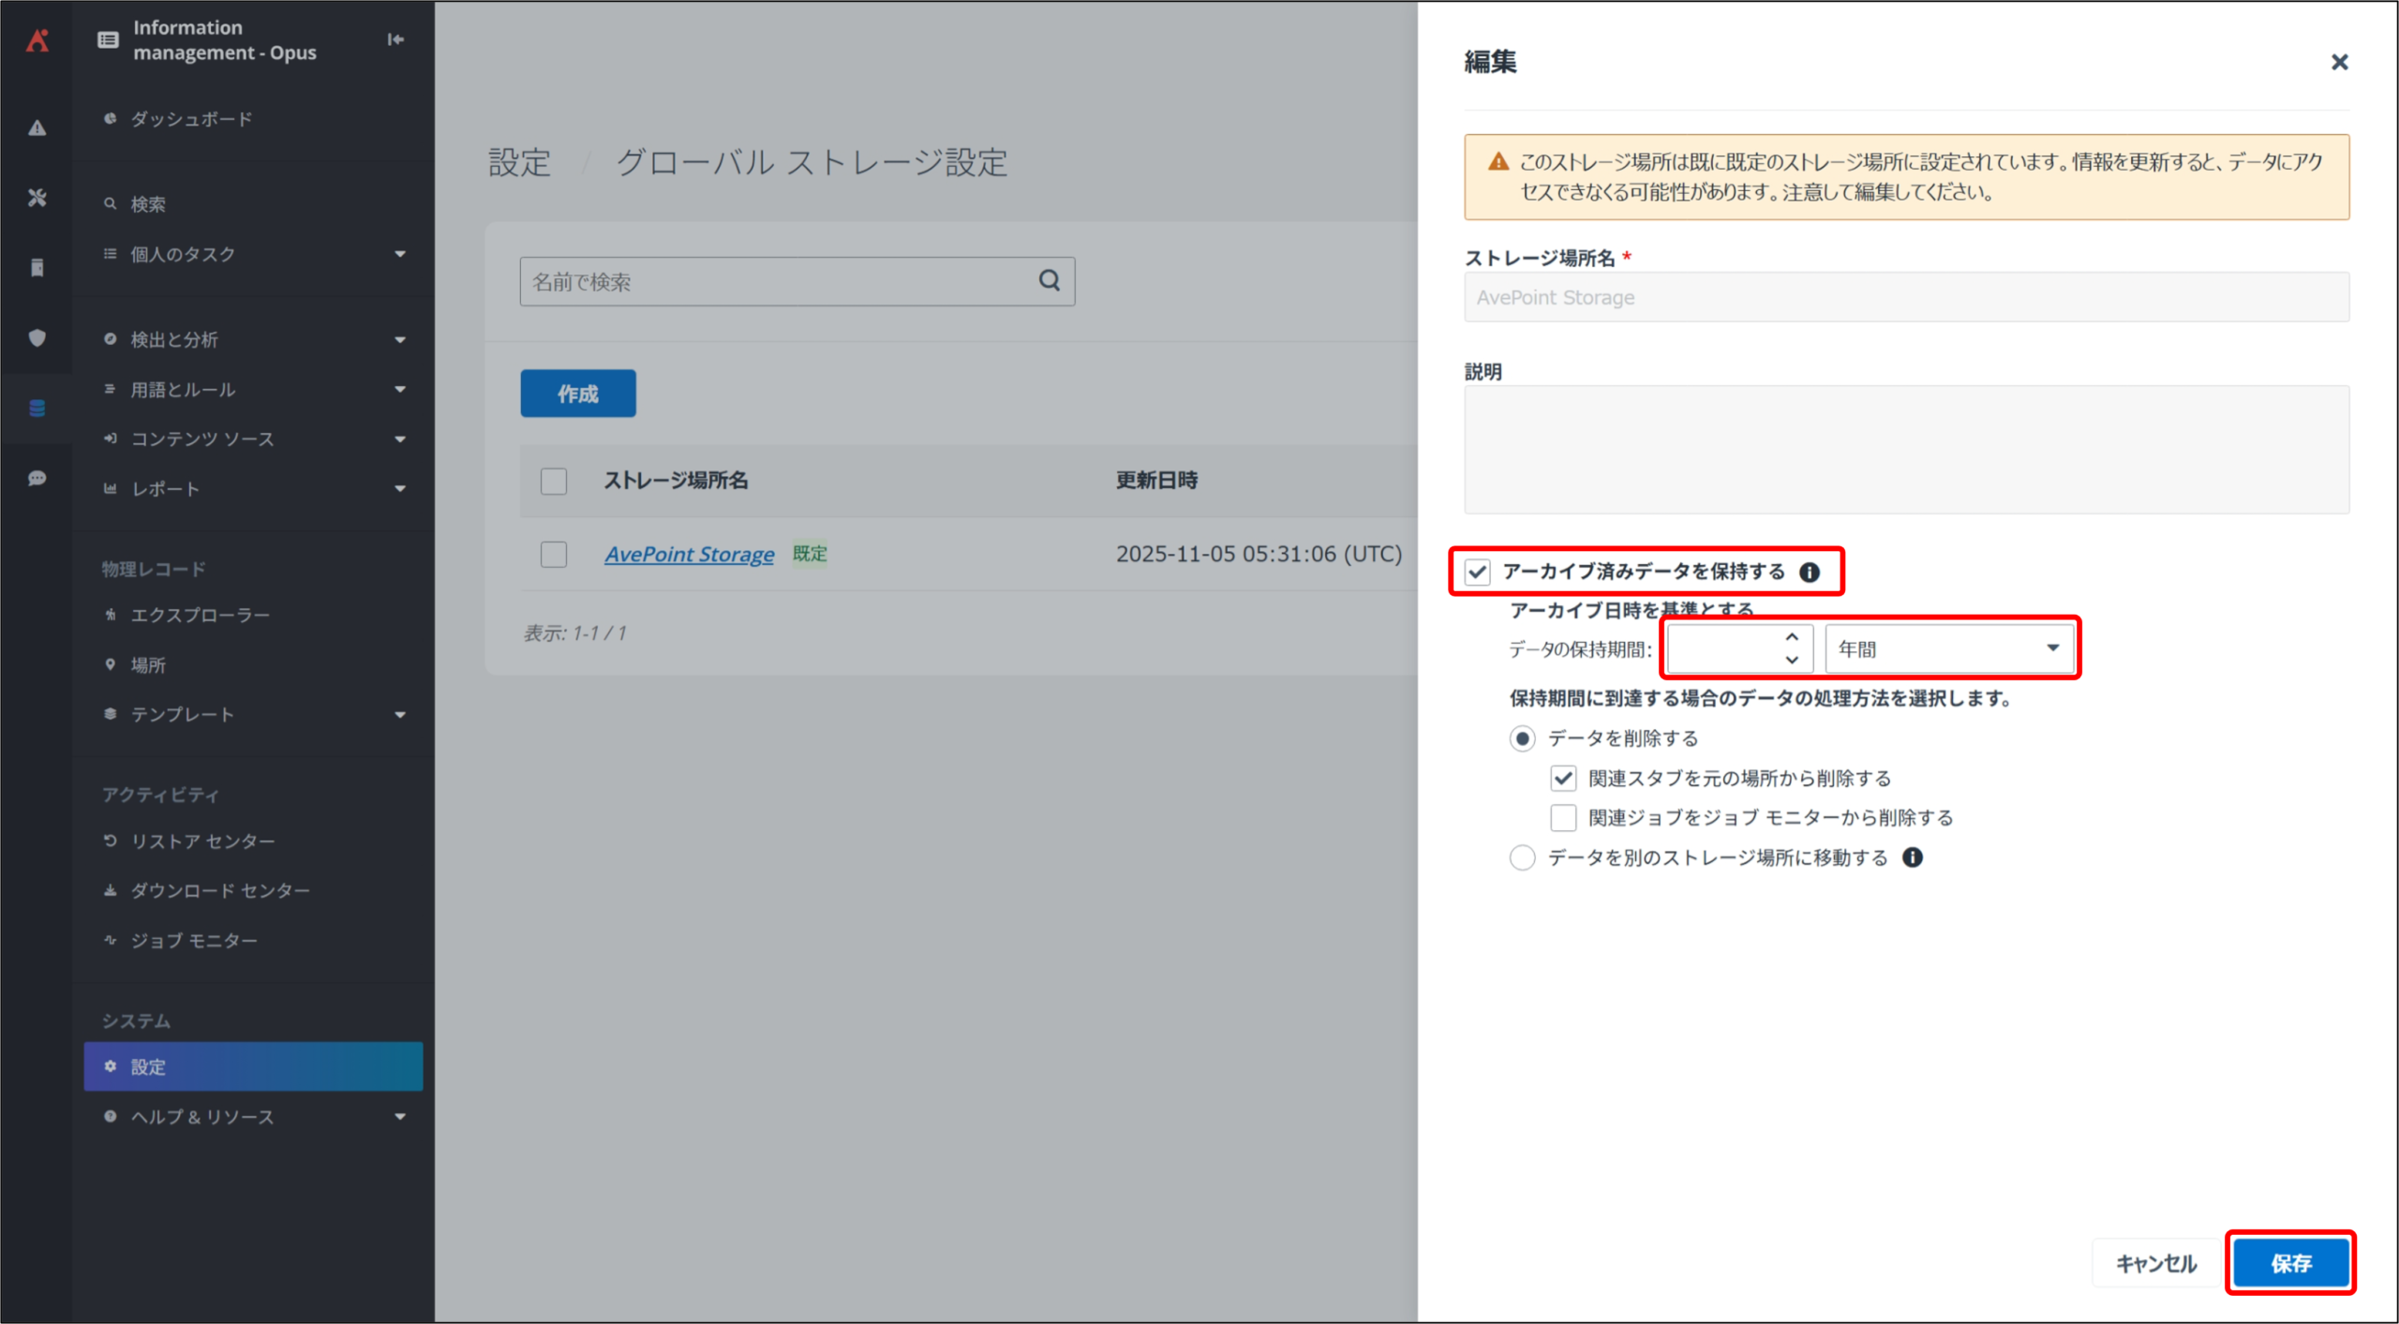Collapse the sidebar with the collapse arrow icon

[x=395, y=39]
